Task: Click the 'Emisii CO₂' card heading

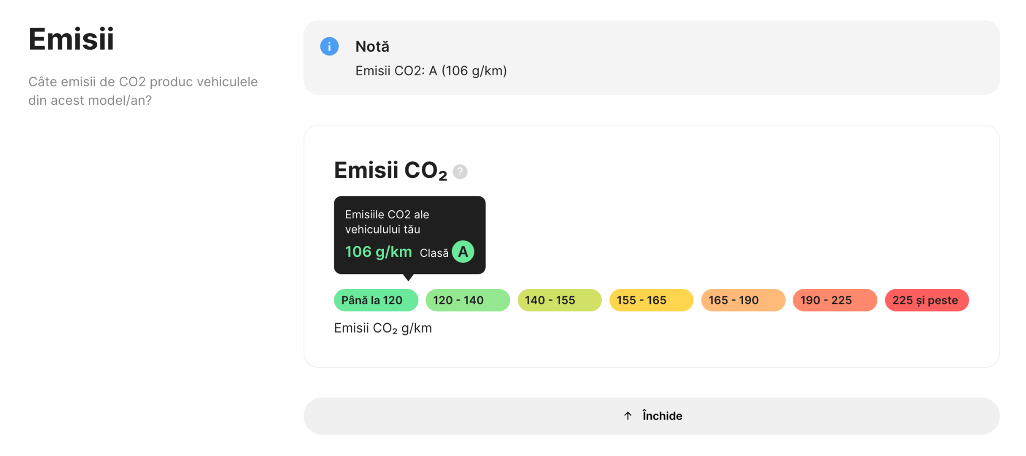Action: tap(390, 170)
